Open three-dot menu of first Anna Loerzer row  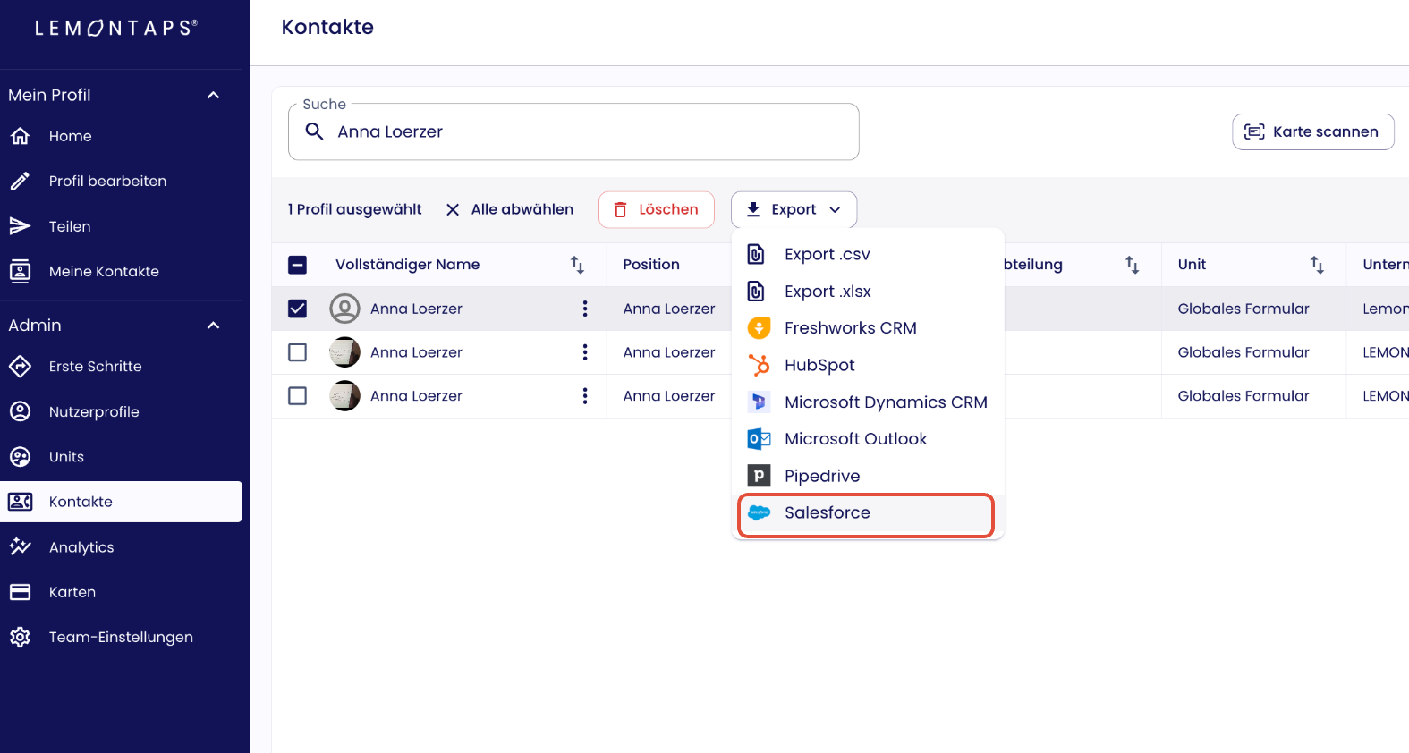click(585, 309)
